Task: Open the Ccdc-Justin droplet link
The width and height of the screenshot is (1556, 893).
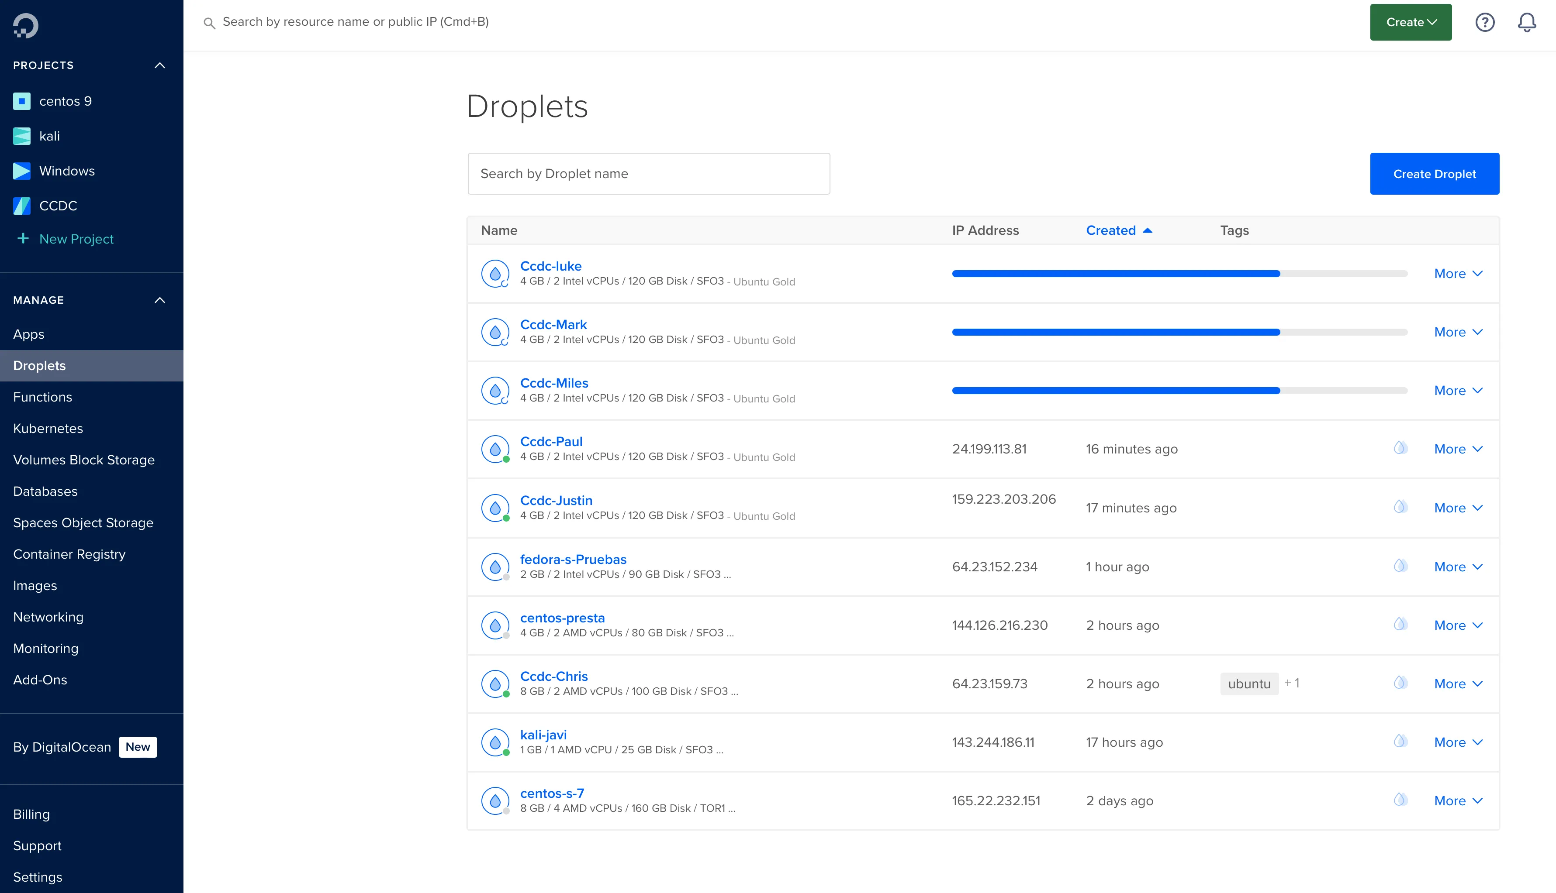Action: (556, 501)
